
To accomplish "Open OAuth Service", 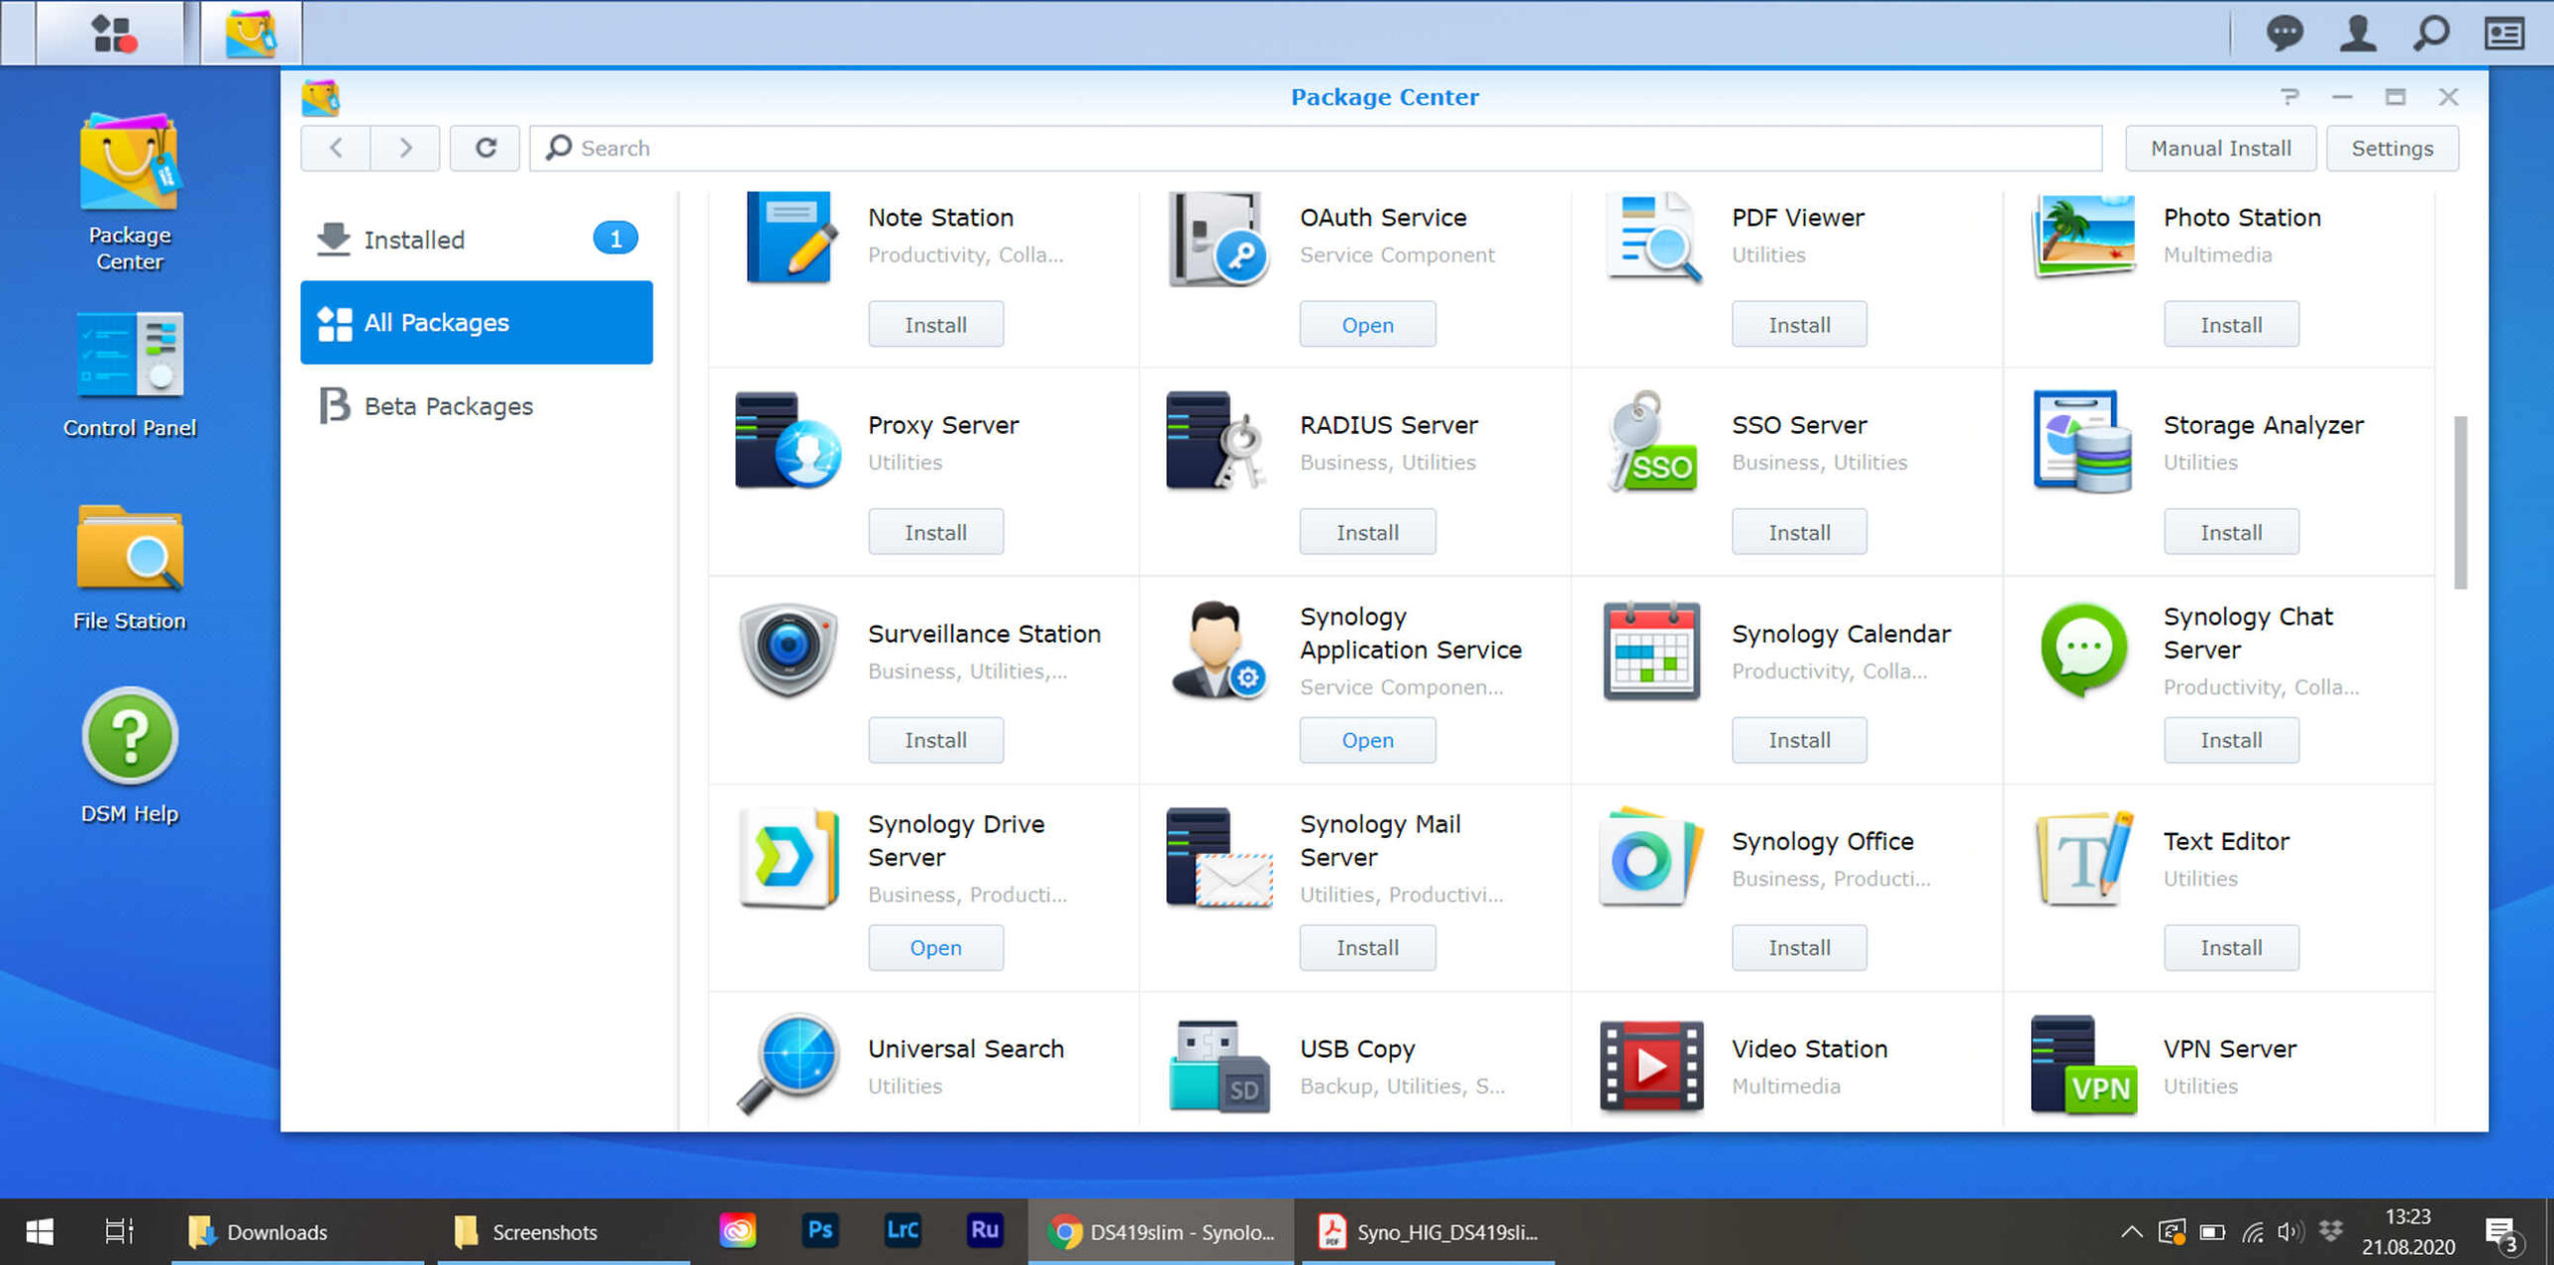I will [x=1367, y=324].
